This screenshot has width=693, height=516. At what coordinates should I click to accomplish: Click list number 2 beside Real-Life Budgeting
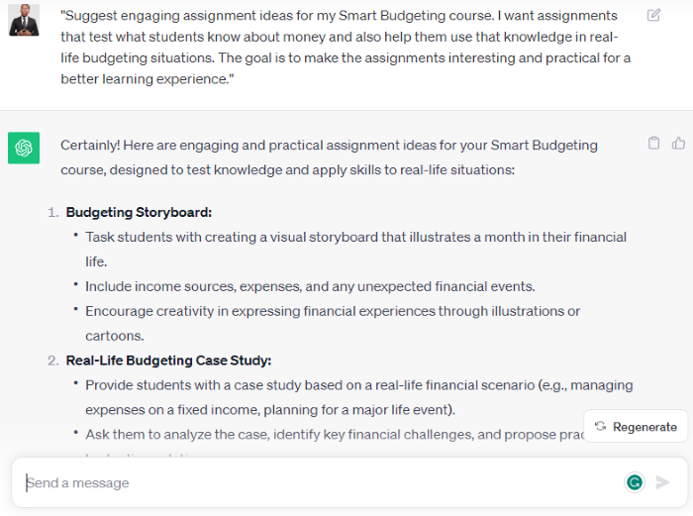(53, 361)
